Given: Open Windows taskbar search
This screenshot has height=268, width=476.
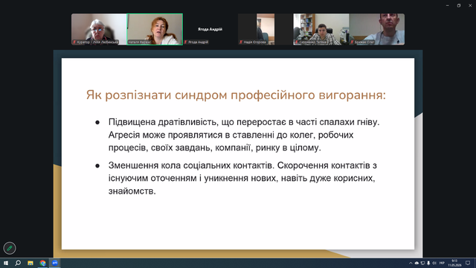Looking at the screenshot, I should tap(18, 263).
